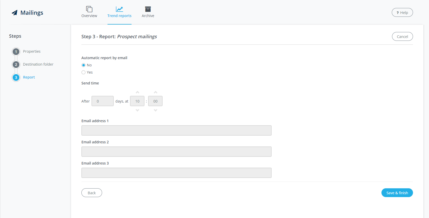Viewport: 429px width, 218px height.
Task: Click the 'Send time' label
Action: (90, 83)
